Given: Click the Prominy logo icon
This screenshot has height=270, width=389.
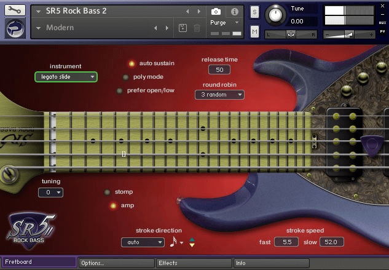Looking at the screenshot, I should coord(15,28).
